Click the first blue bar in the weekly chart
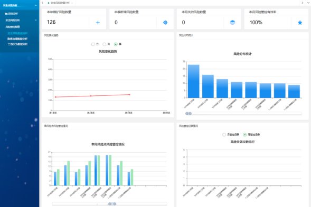Viewport: 311px width, 207px height. click(55, 179)
